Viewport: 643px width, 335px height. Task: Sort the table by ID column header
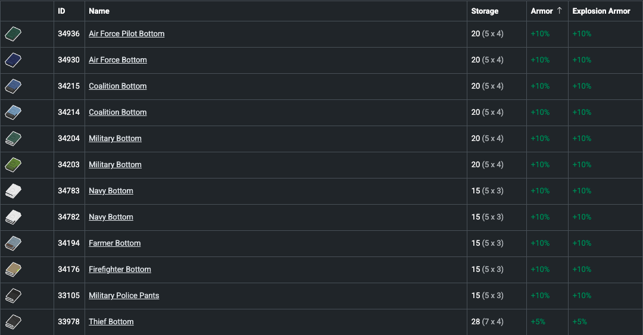pos(61,11)
